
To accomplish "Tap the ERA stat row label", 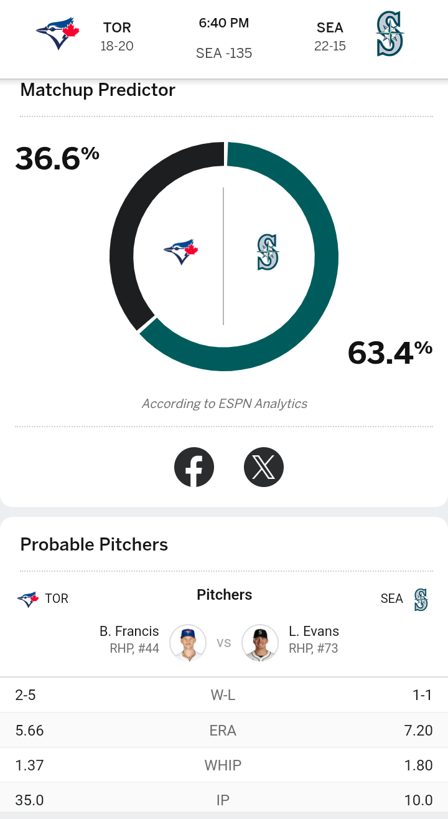I will click(223, 731).
